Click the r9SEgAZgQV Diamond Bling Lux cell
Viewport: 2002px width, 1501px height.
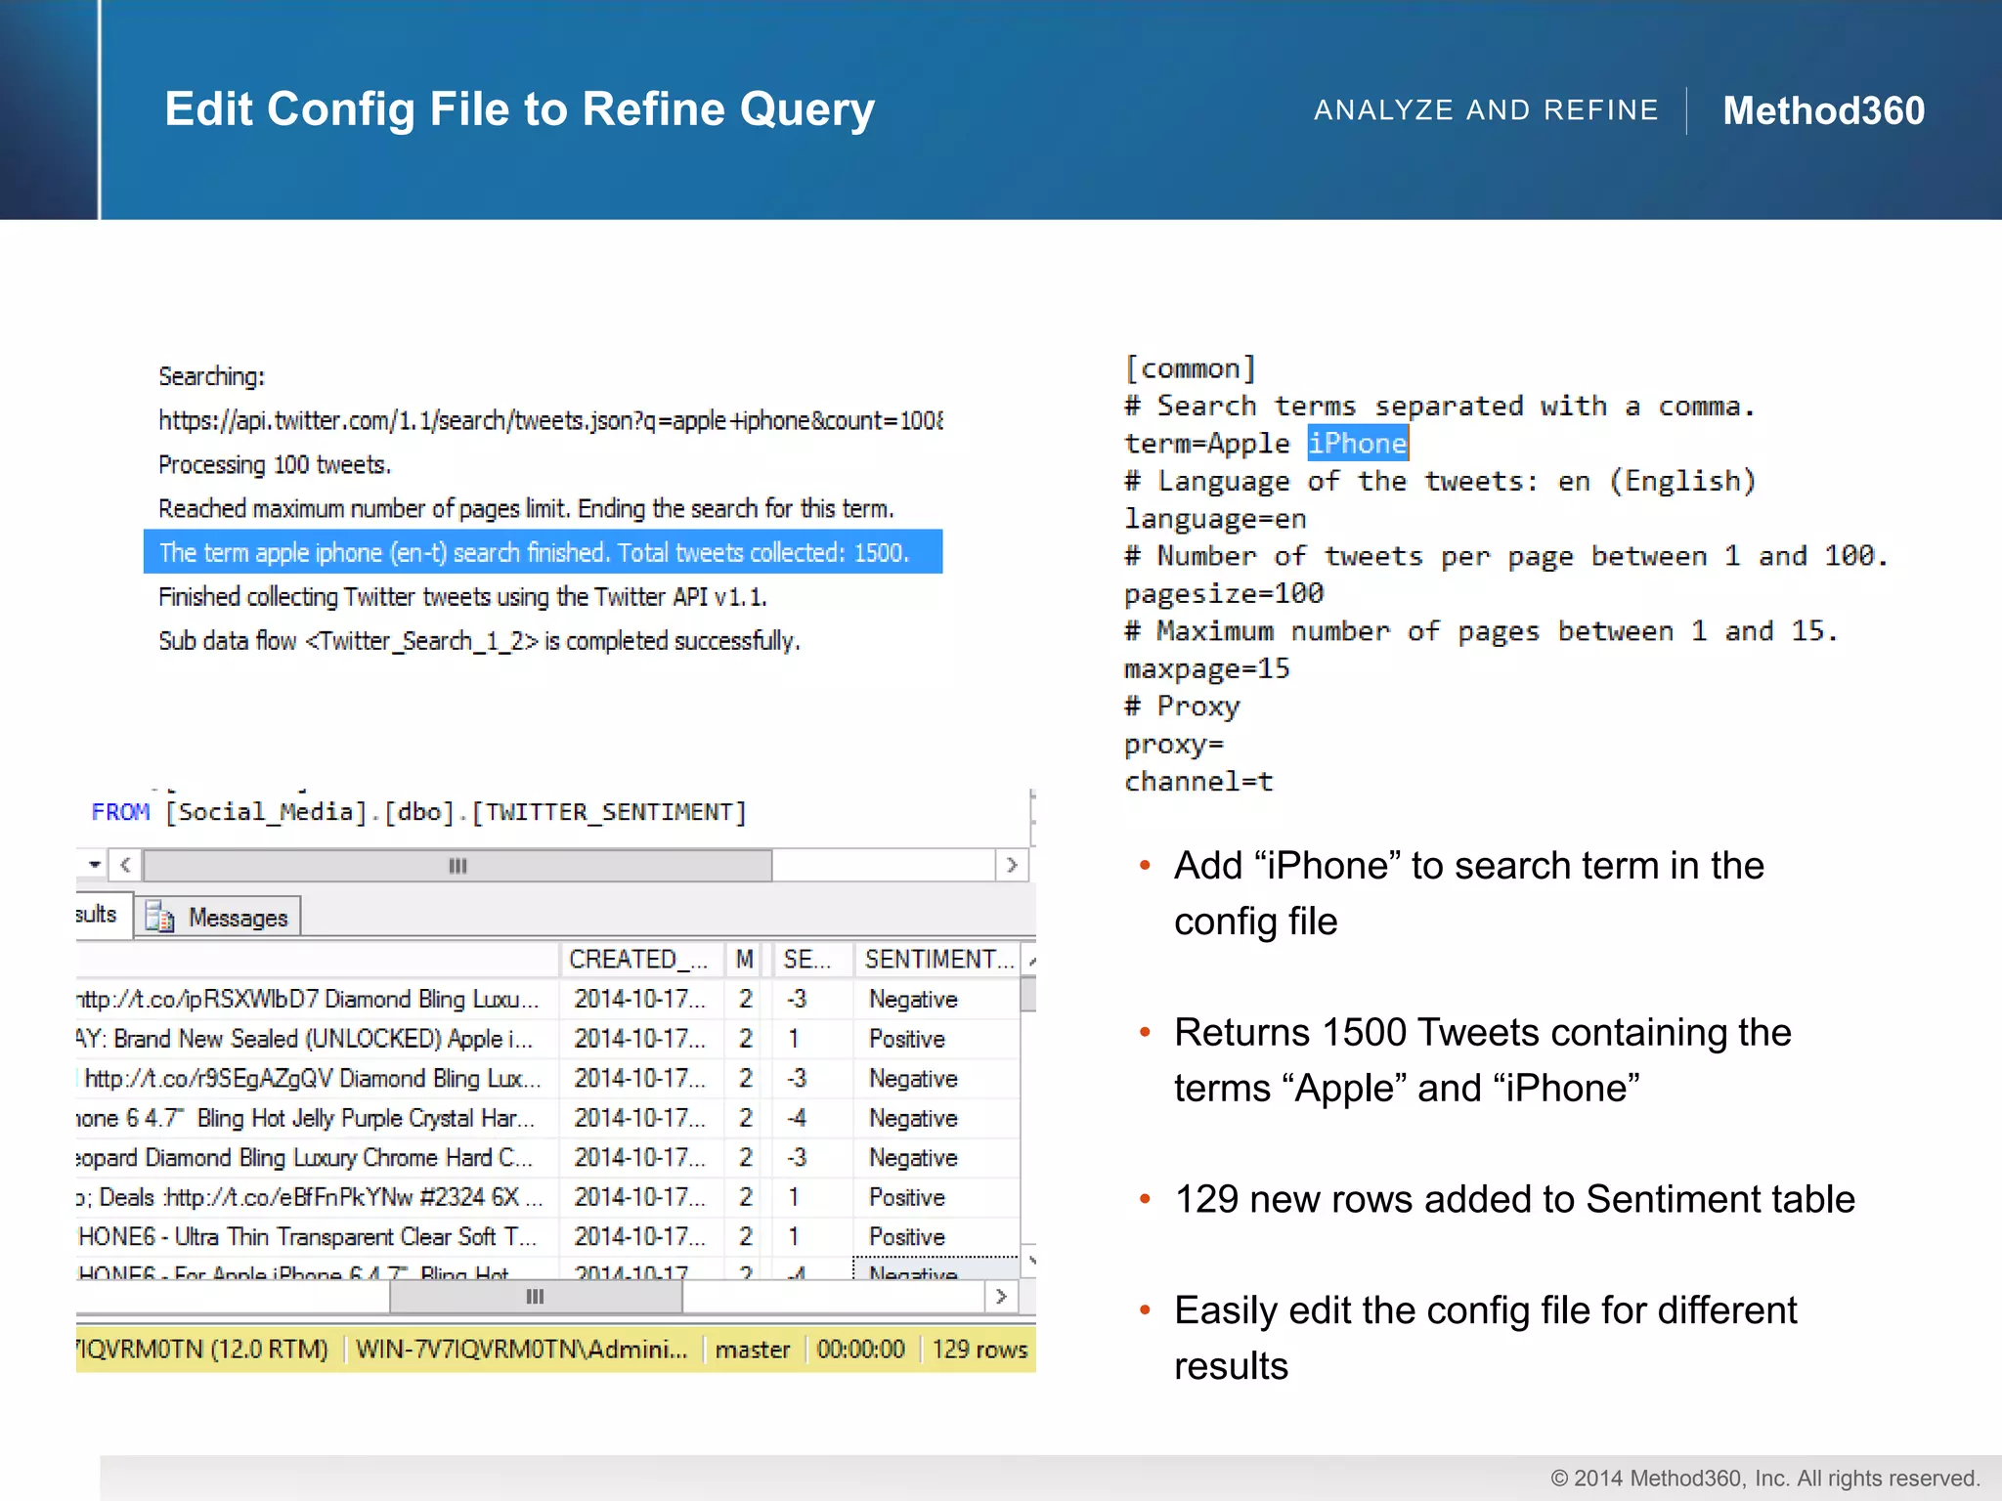pyautogui.click(x=317, y=1078)
